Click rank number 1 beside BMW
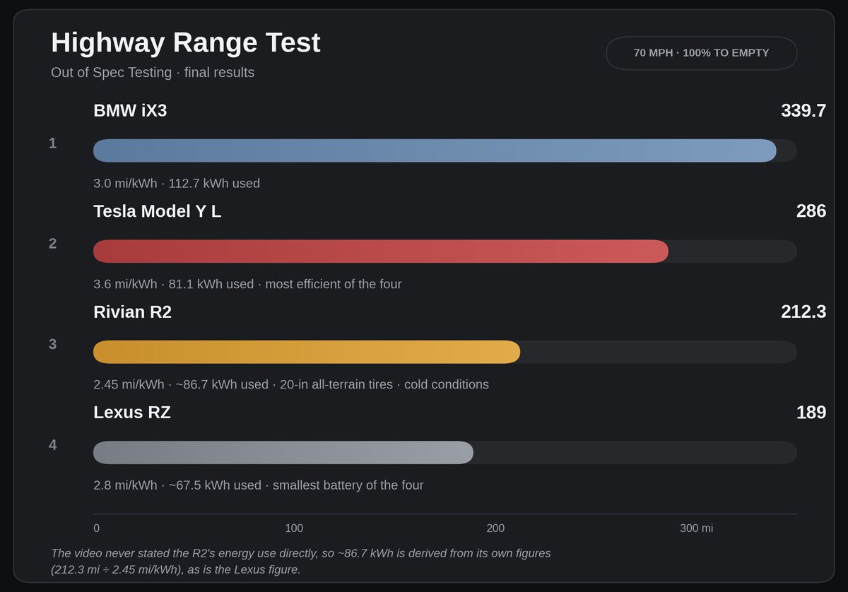Viewport: 848px width, 592px height. [52, 143]
